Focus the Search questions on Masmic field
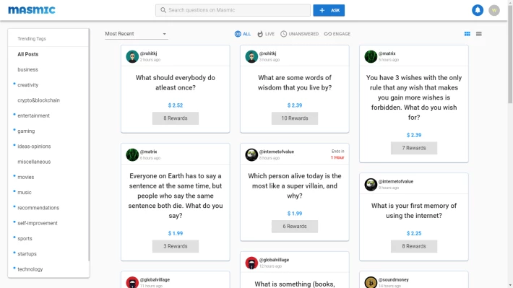 (x=233, y=10)
